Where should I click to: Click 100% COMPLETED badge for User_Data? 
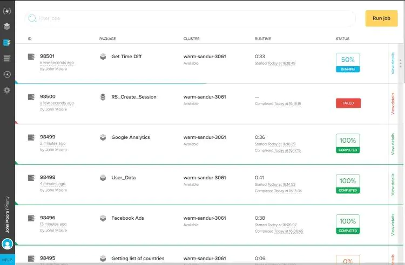coord(348,184)
